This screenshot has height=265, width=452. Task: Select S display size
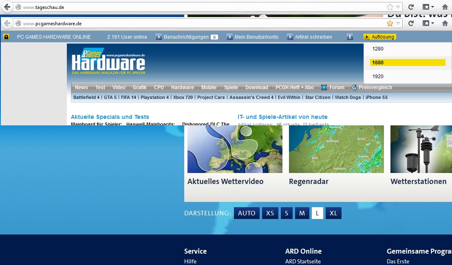pyautogui.click(x=287, y=213)
